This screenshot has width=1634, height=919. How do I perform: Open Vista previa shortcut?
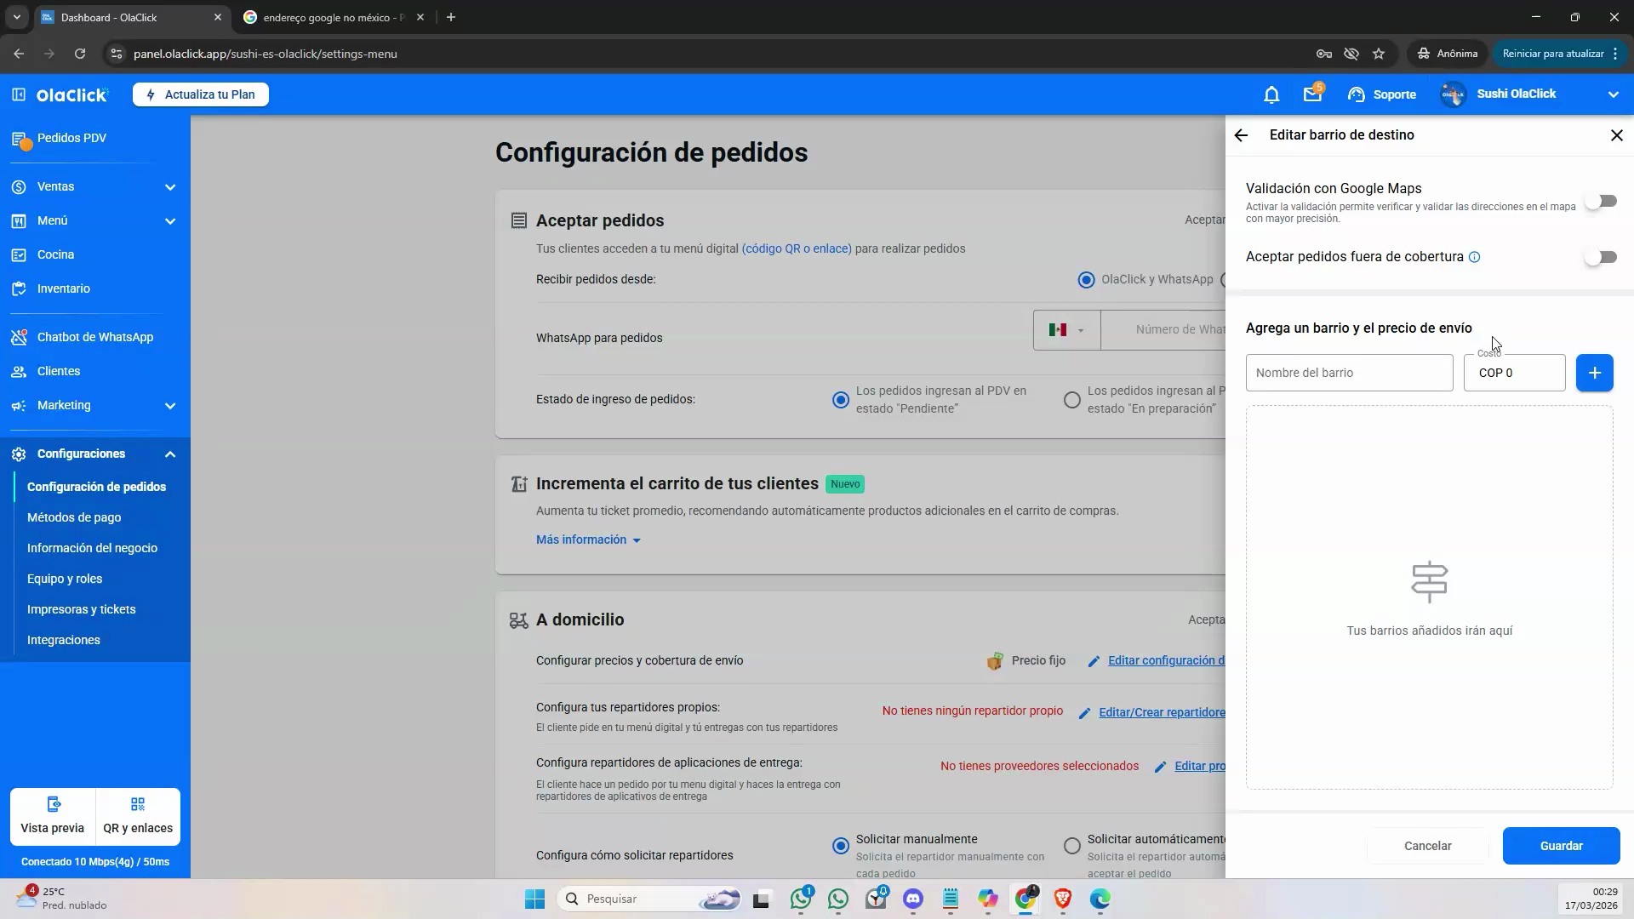click(x=53, y=816)
